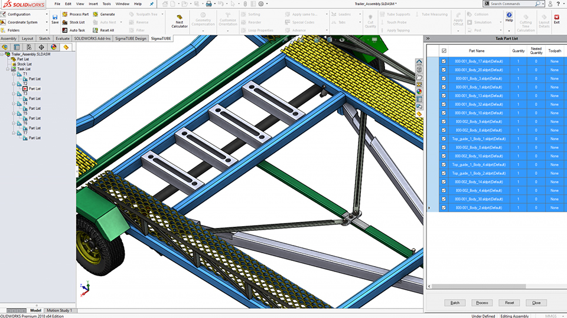Open the SigmaTUBE yellow tab icon
Screen dimensions: 567x318
pos(66,47)
